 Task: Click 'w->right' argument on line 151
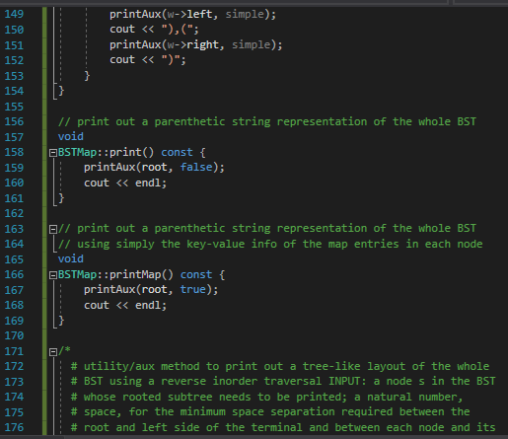pos(193,44)
